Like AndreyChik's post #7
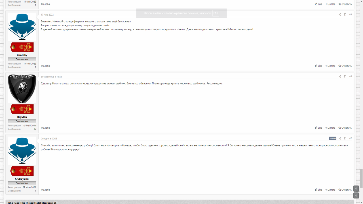The height and width of the screenshot is (204, 363). click(x=318, y=190)
